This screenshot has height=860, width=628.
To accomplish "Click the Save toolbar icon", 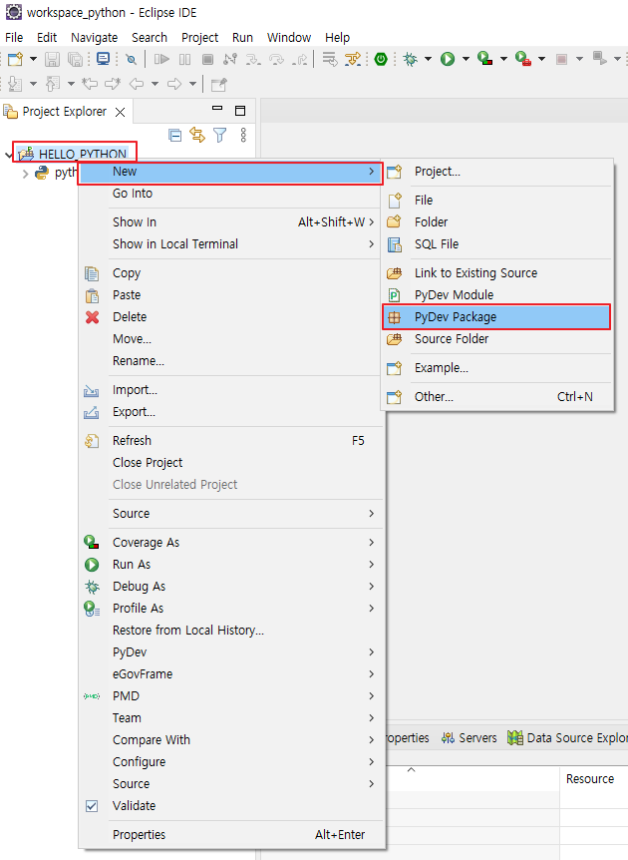I will pos(52,59).
